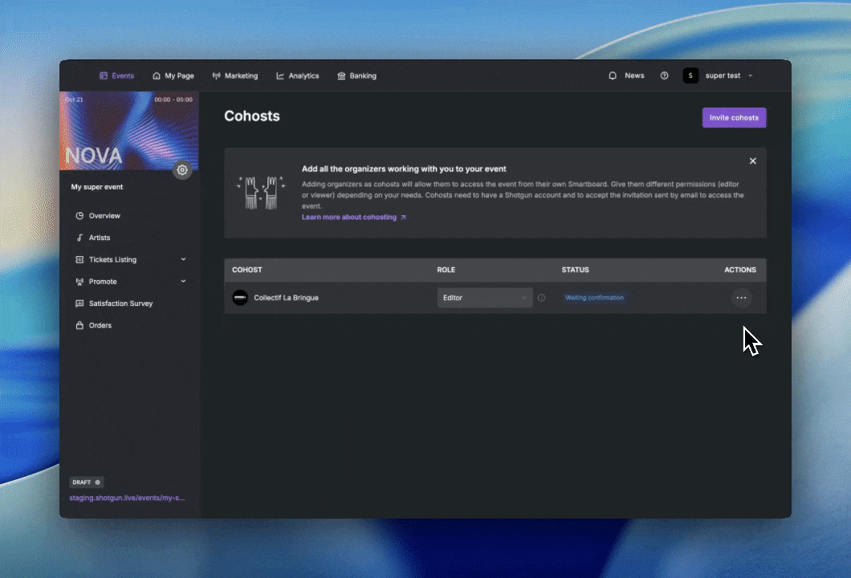851x578 pixels.
Task: Click the Satisfaction Survey icon
Action: point(79,303)
